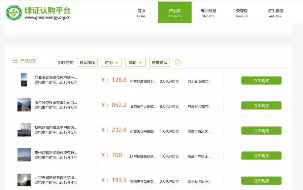Click the 产品列表 heading text

tap(28, 61)
